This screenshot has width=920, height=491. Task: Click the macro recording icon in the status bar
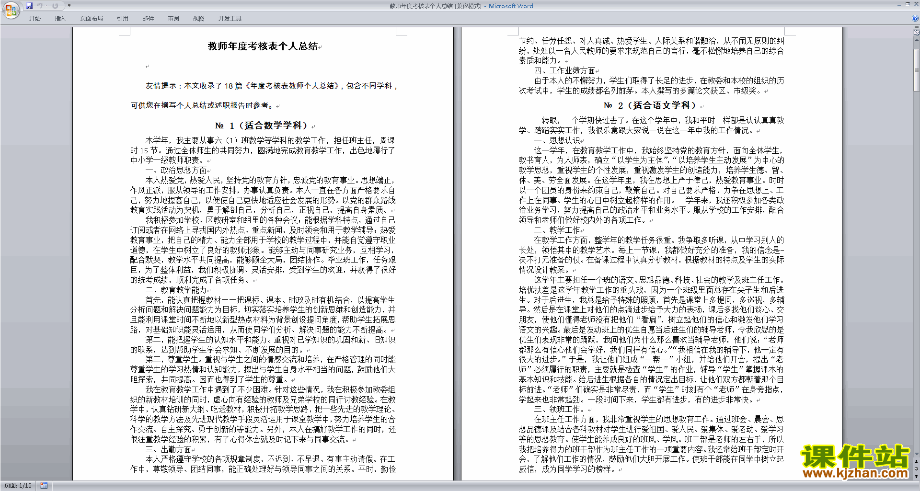(x=44, y=486)
